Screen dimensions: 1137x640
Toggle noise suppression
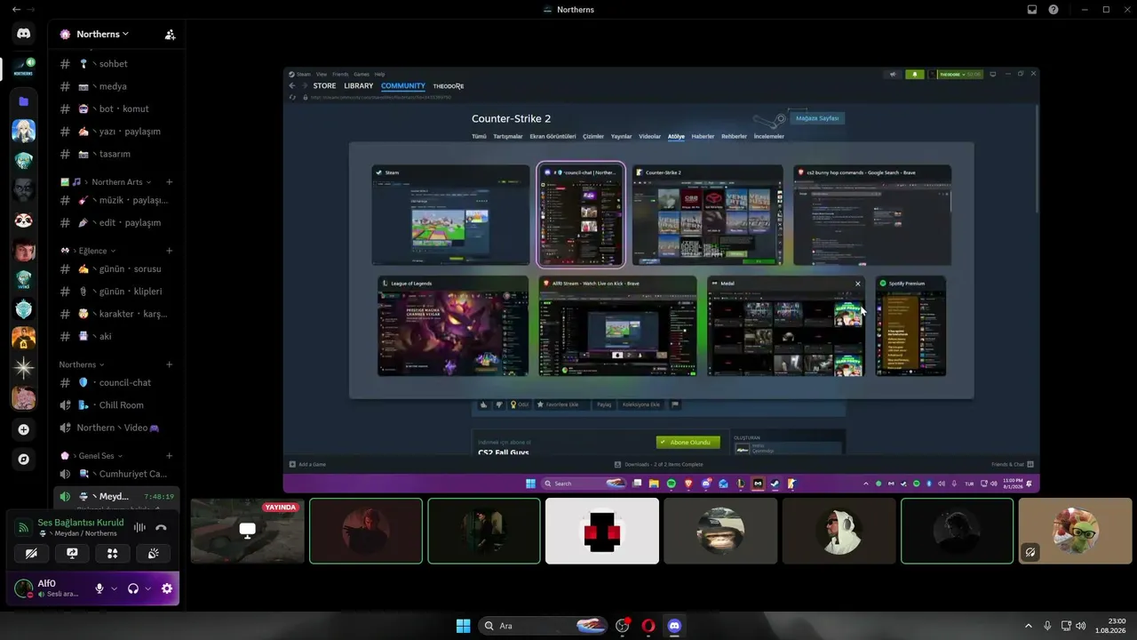[x=139, y=527]
